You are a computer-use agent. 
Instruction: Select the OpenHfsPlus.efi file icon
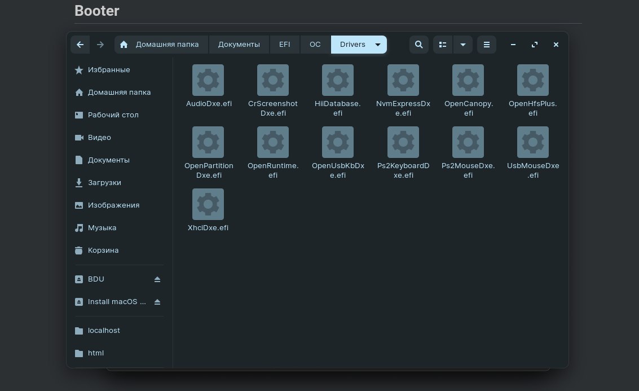tap(533, 80)
